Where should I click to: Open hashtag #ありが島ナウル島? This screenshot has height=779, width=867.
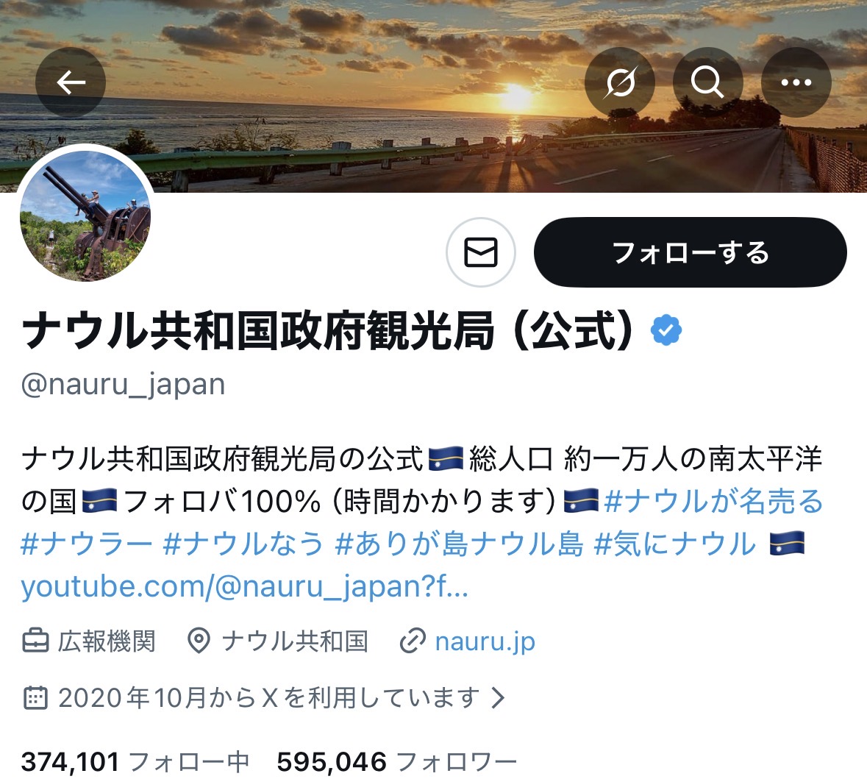pyautogui.click(x=459, y=544)
